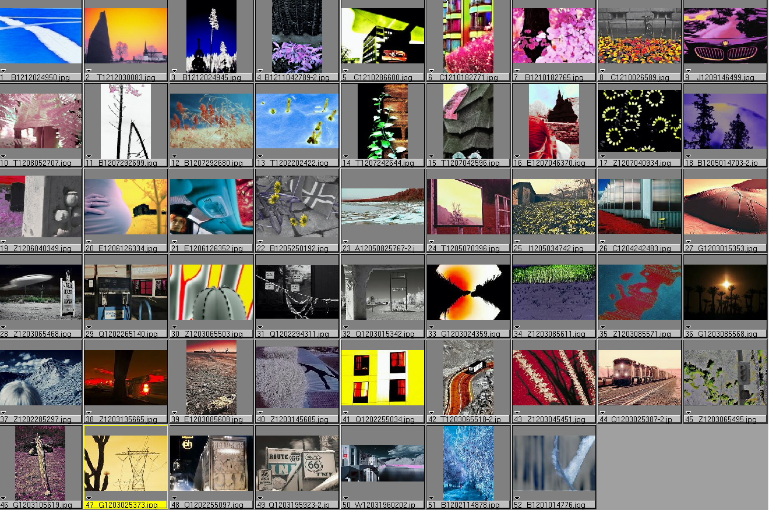Select the black circle symmetry thumbnail 33

pos(468,292)
